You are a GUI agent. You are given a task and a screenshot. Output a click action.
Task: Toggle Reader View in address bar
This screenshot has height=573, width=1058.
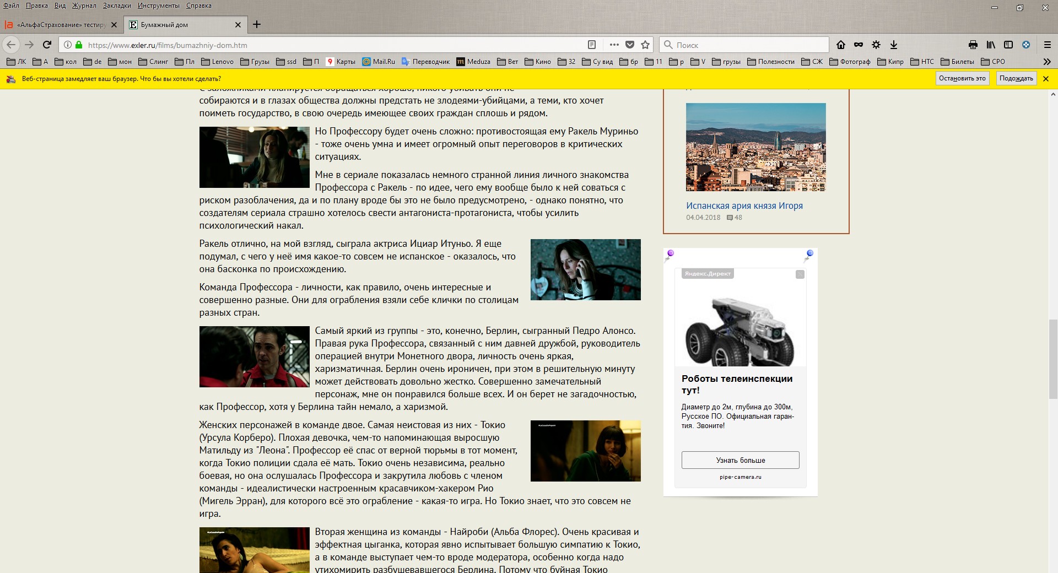[x=592, y=45]
